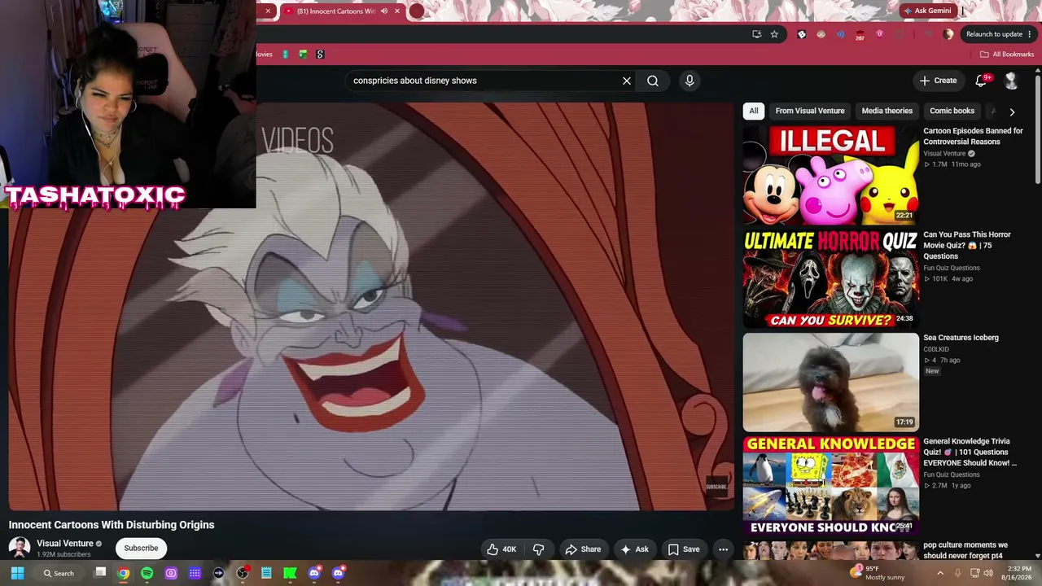Subscribe to Visual Venture channel

coord(141,548)
